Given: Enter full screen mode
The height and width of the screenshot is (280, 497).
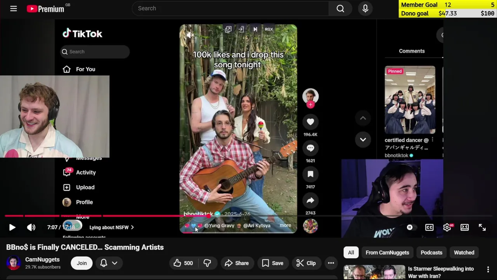Looking at the screenshot, I should (x=482, y=227).
